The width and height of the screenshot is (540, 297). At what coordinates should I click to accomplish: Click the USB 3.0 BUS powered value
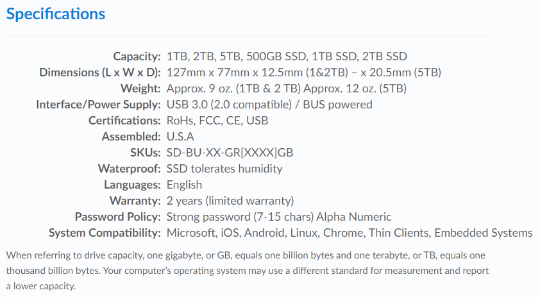[x=269, y=105]
